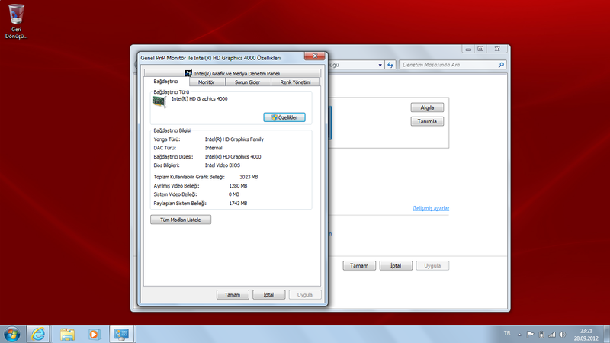Viewport: 610px width, 343px height.
Task: Click the 0 MB system video memory value
Action: coord(234,194)
